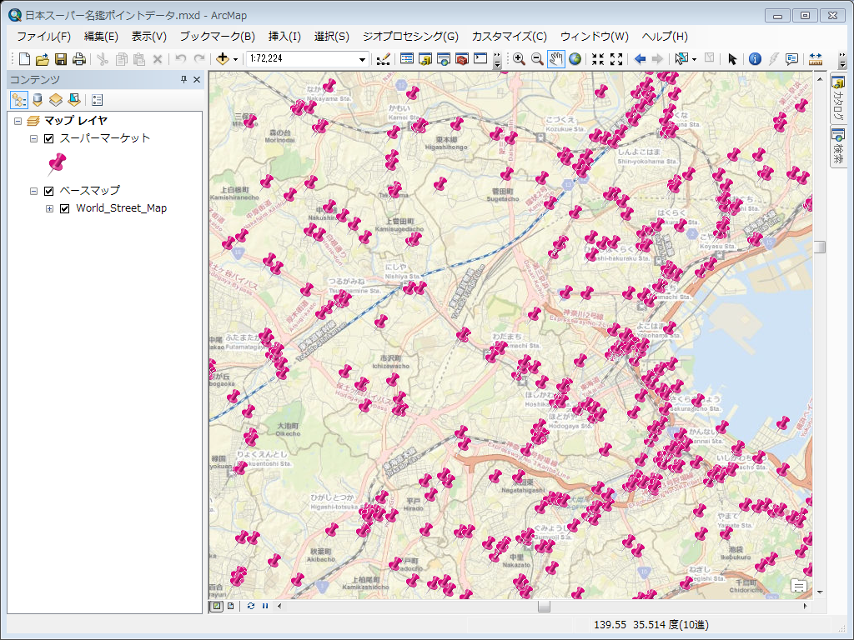
Task: Create a new map document
Action: [24, 59]
